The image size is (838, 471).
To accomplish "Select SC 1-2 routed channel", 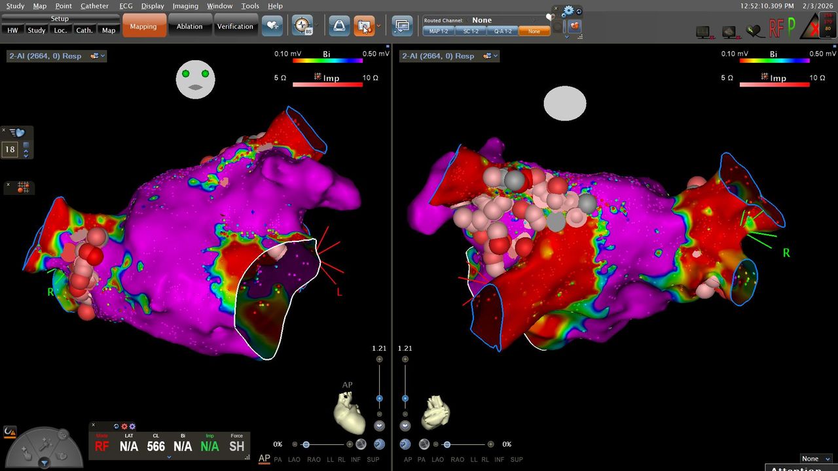I will tap(471, 31).
